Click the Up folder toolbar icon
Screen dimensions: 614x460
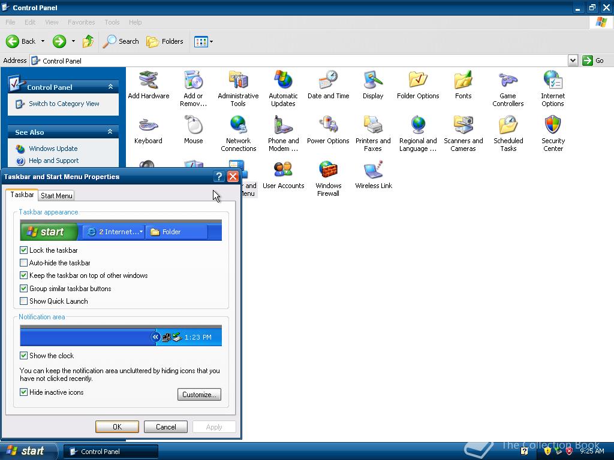click(88, 41)
